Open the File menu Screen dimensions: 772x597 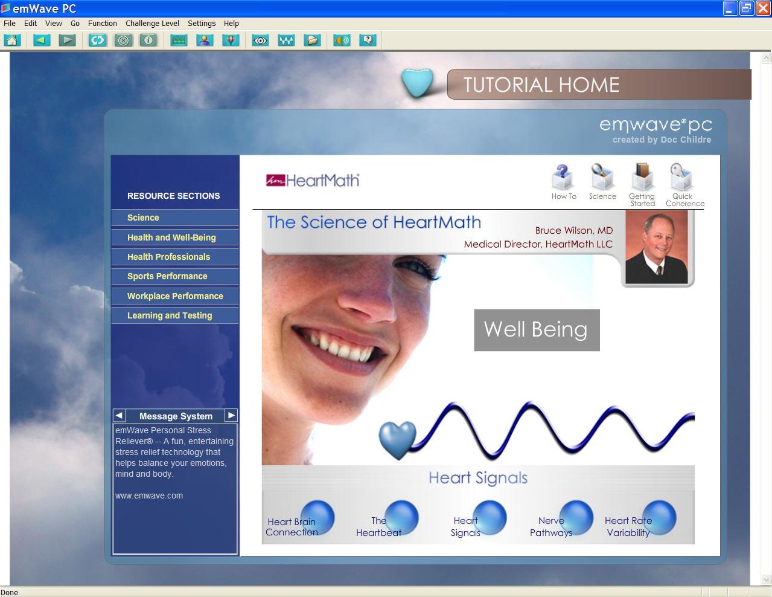10,24
